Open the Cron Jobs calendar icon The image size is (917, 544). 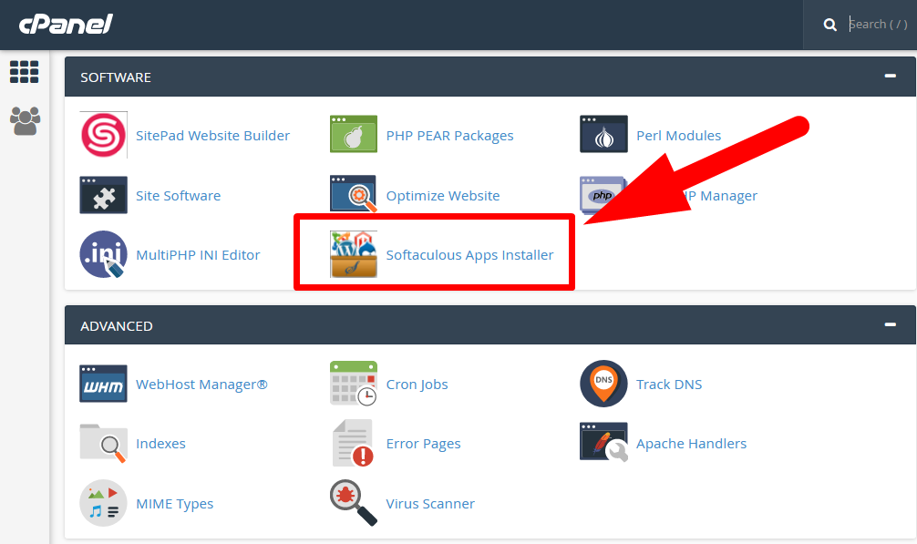point(354,384)
